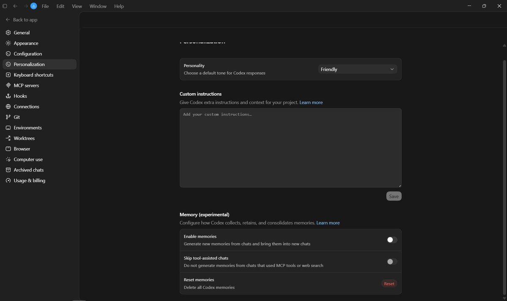
Task: Click into custom instructions text area
Action: 291,148
